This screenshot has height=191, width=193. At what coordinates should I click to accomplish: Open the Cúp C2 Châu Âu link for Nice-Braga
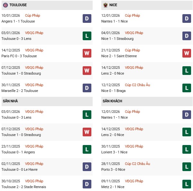(x=137, y=85)
